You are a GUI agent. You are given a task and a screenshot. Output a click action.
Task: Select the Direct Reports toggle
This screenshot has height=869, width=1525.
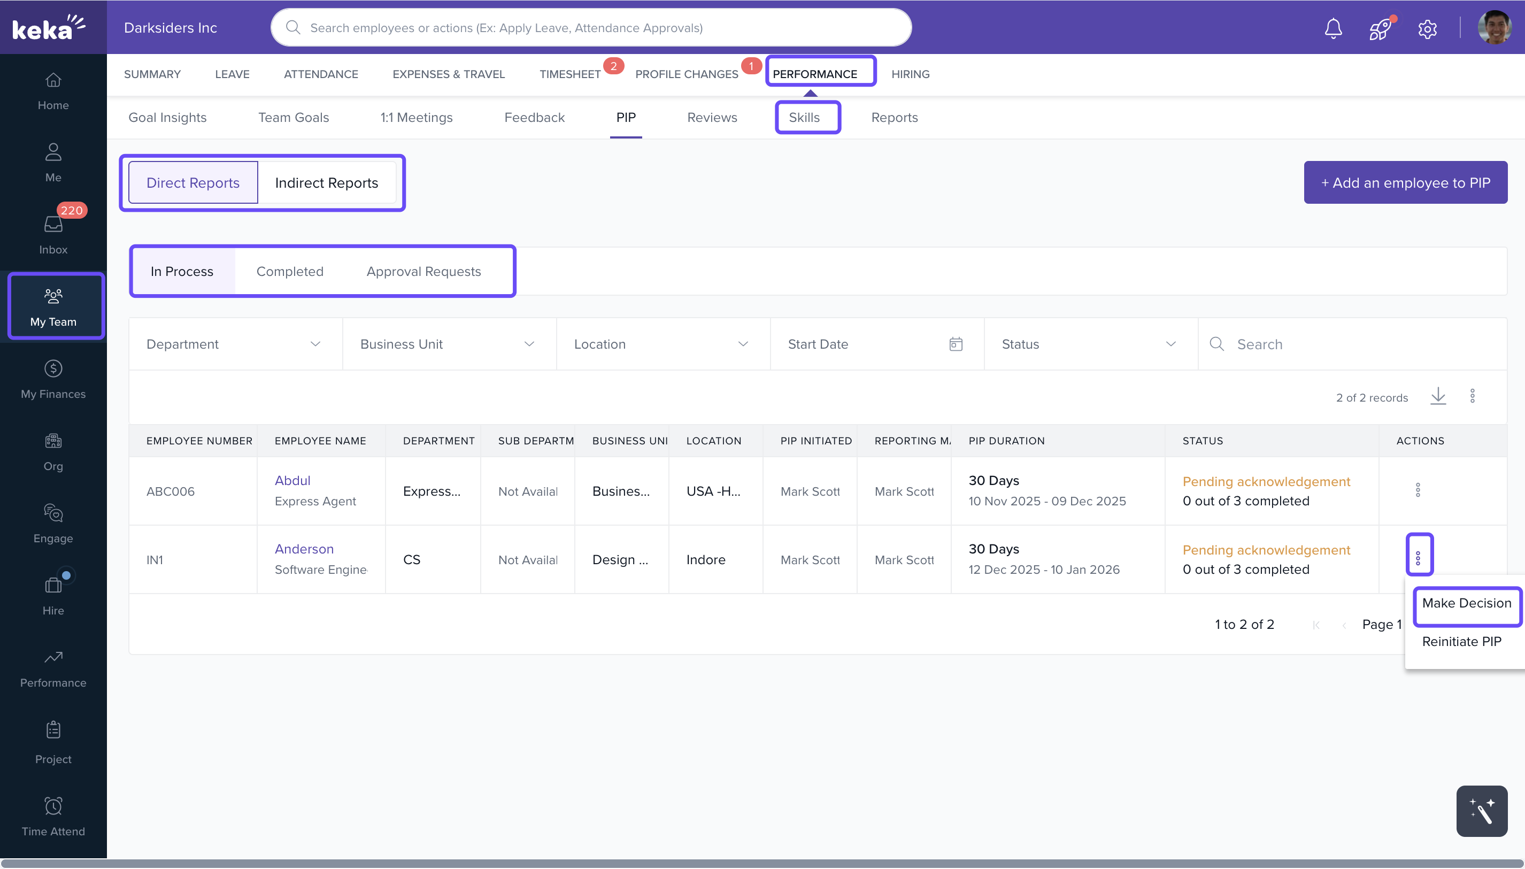pyautogui.click(x=192, y=183)
